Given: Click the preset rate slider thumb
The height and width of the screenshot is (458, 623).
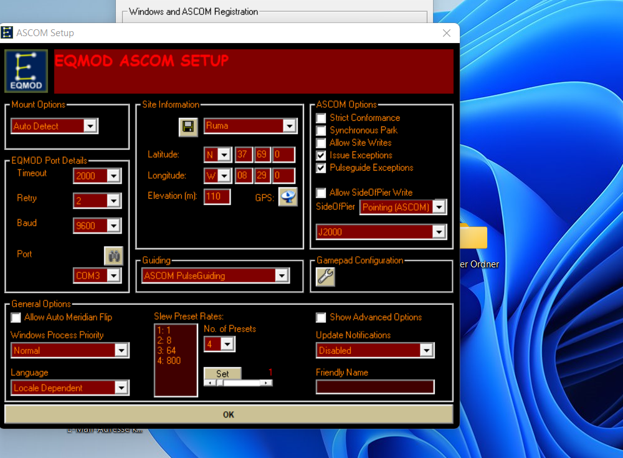Looking at the screenshot, I should [x=220, y=383].
